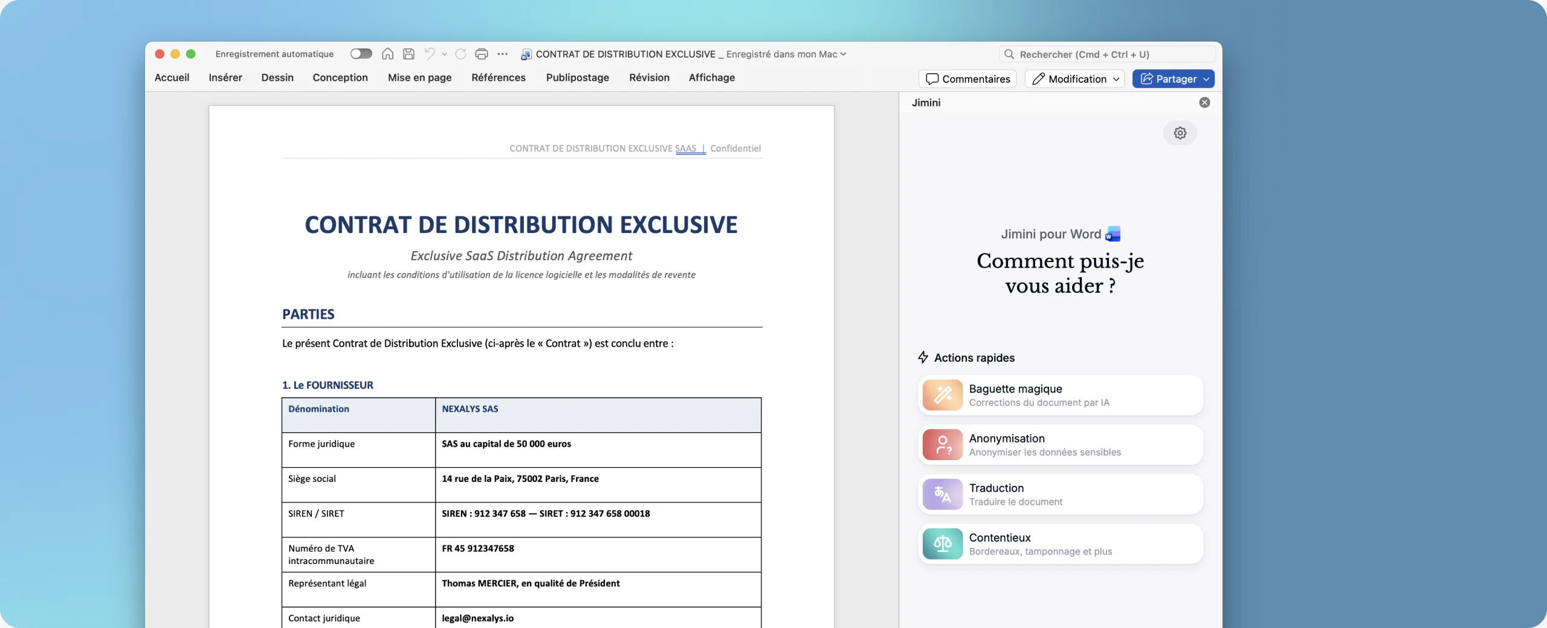Click the Save floppy disk icon
This screenshot has height=628, width=1547.
coord(409,54)
